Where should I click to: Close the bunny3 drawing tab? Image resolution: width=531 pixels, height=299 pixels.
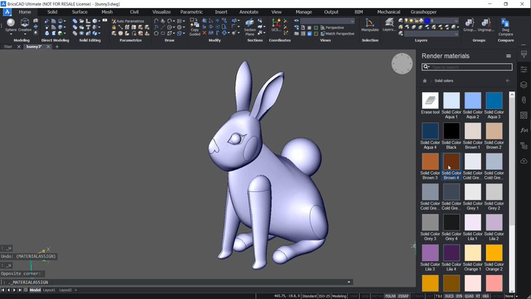(48, 47)
